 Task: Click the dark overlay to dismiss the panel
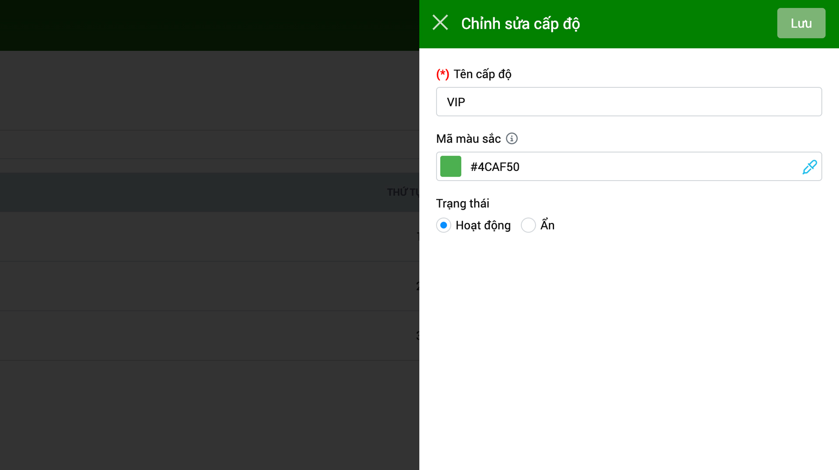click(210, 393)
